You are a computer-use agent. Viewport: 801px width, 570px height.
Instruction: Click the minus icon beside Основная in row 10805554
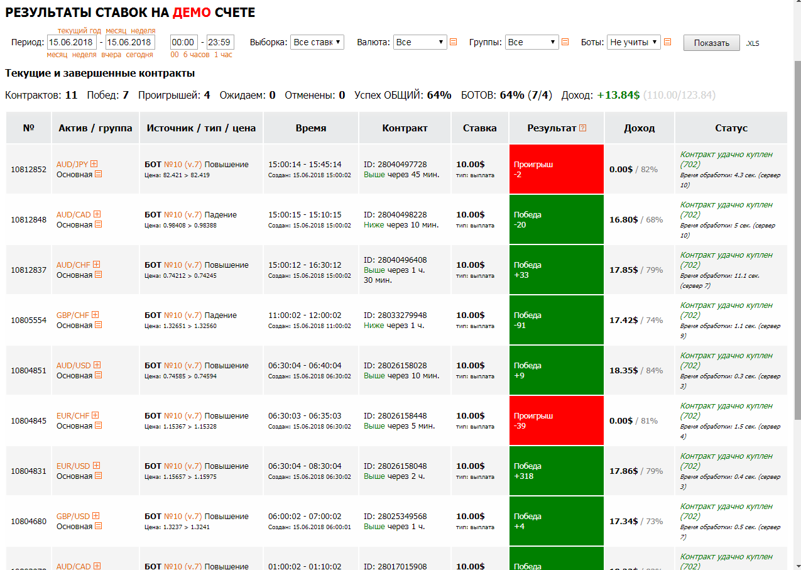coord(98,325)
